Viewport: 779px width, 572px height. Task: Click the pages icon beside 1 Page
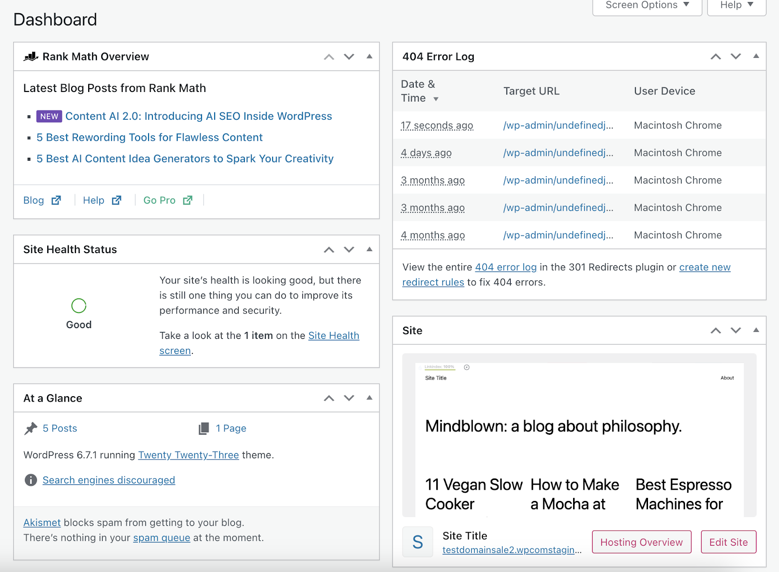203,428
